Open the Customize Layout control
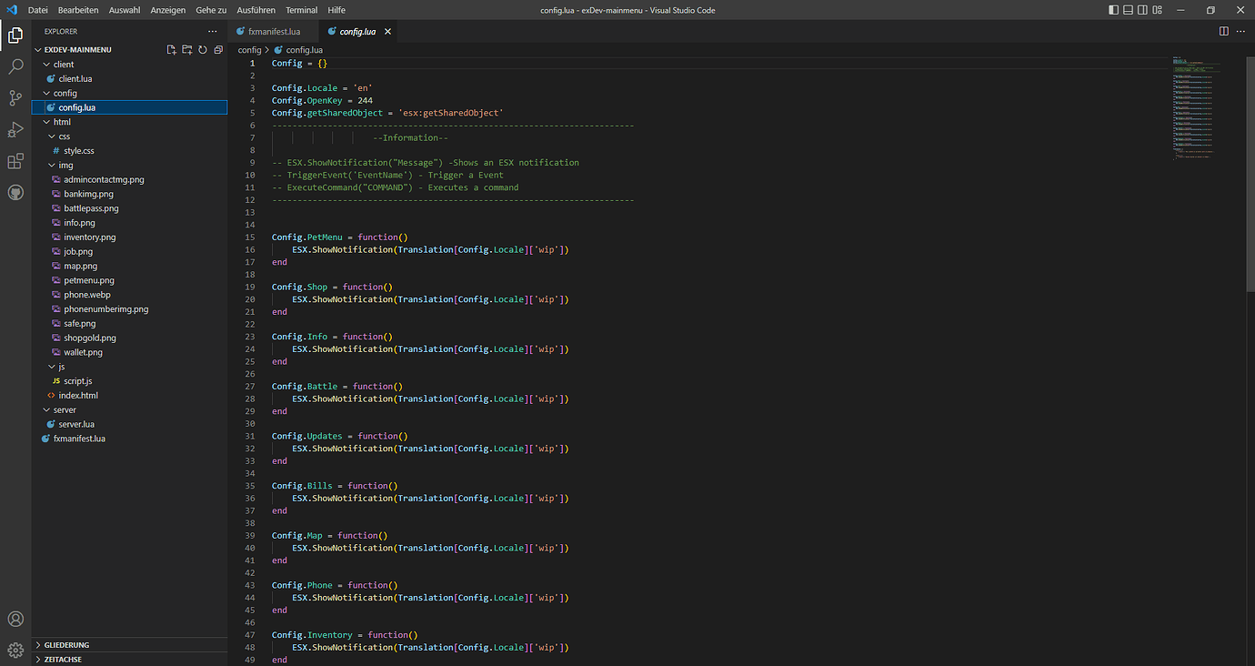This screenshot has height=666, width=1255. pyautogui.click(x=1156, y=9)
